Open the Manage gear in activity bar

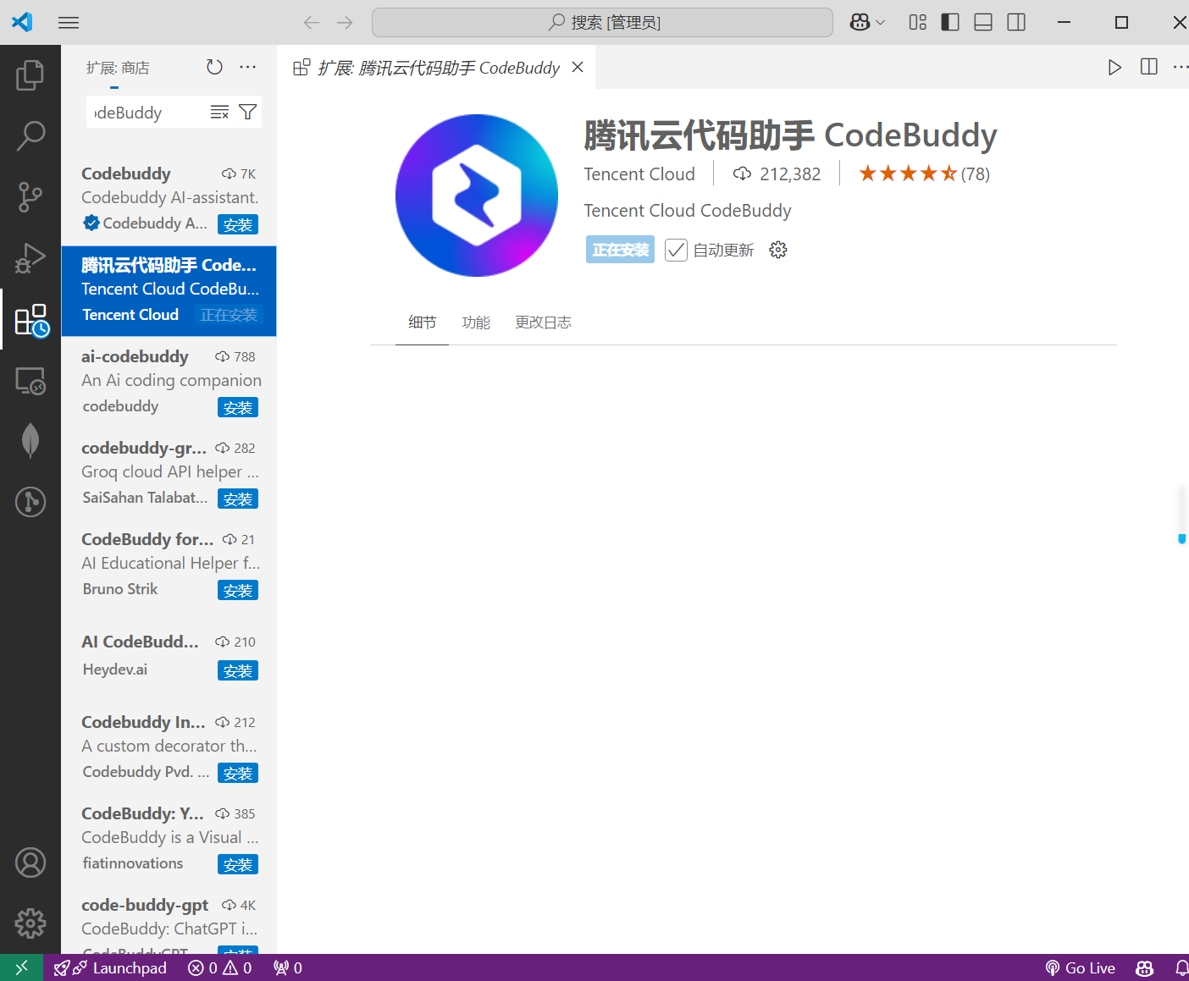[x=30, y=923]
